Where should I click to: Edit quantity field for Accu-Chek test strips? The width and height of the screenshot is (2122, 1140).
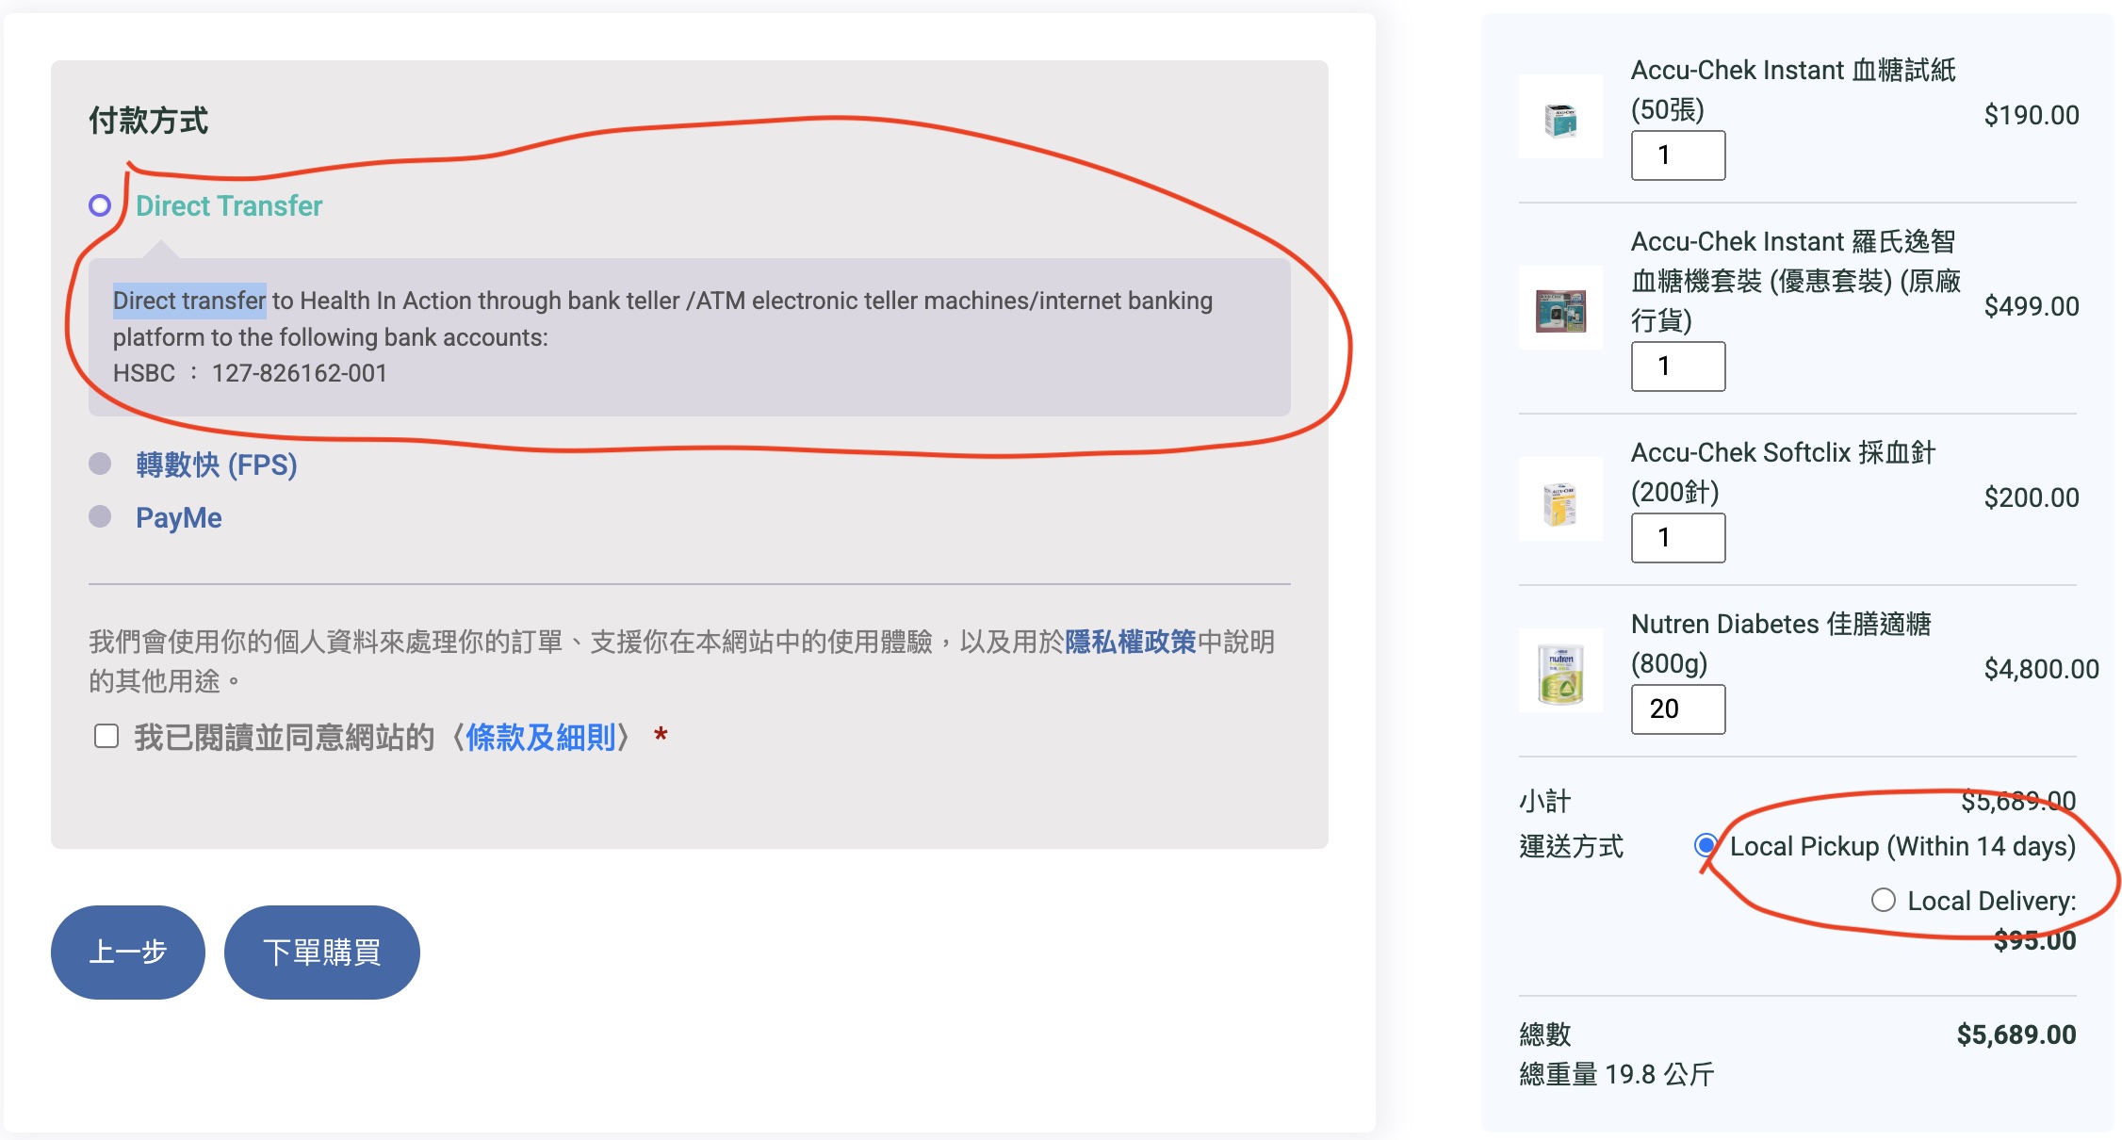pyautogui.click(x=1678, y=155)
